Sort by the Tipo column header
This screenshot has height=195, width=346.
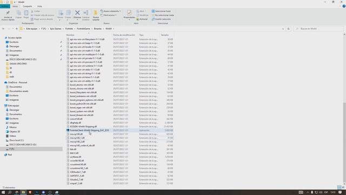142,35
